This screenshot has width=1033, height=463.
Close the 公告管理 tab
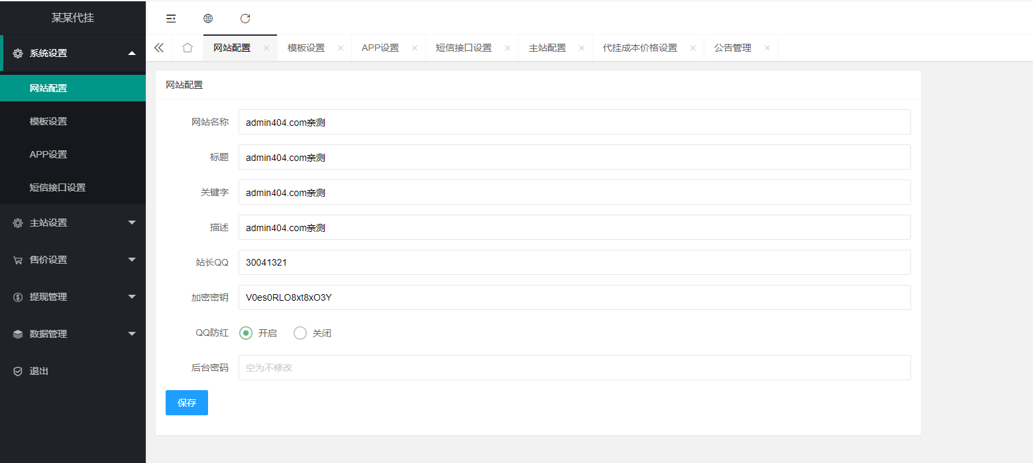[x=767, y=48]
